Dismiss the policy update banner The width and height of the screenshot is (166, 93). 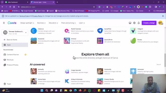[163, 16]
